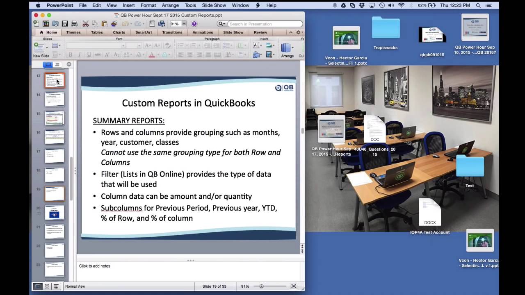The height and width of the screenshot is (295, 525).
Task: Click the Fit slide to window icon
Action: click(294, 286)
